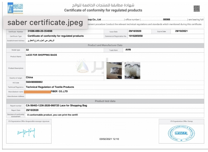
Task: Select commercial registration number 1010285058
Action: (x=136, y=36)
